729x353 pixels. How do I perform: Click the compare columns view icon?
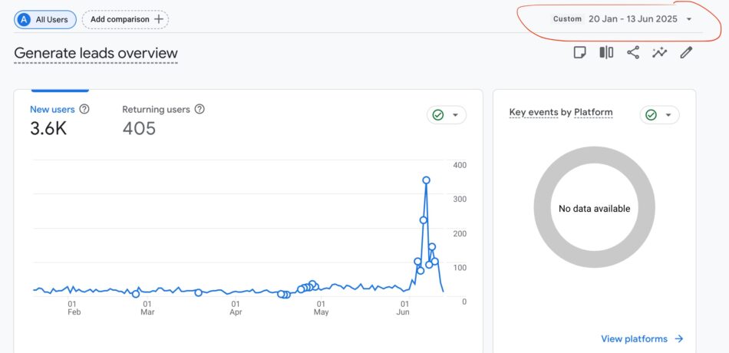click(x=606, y=53)
